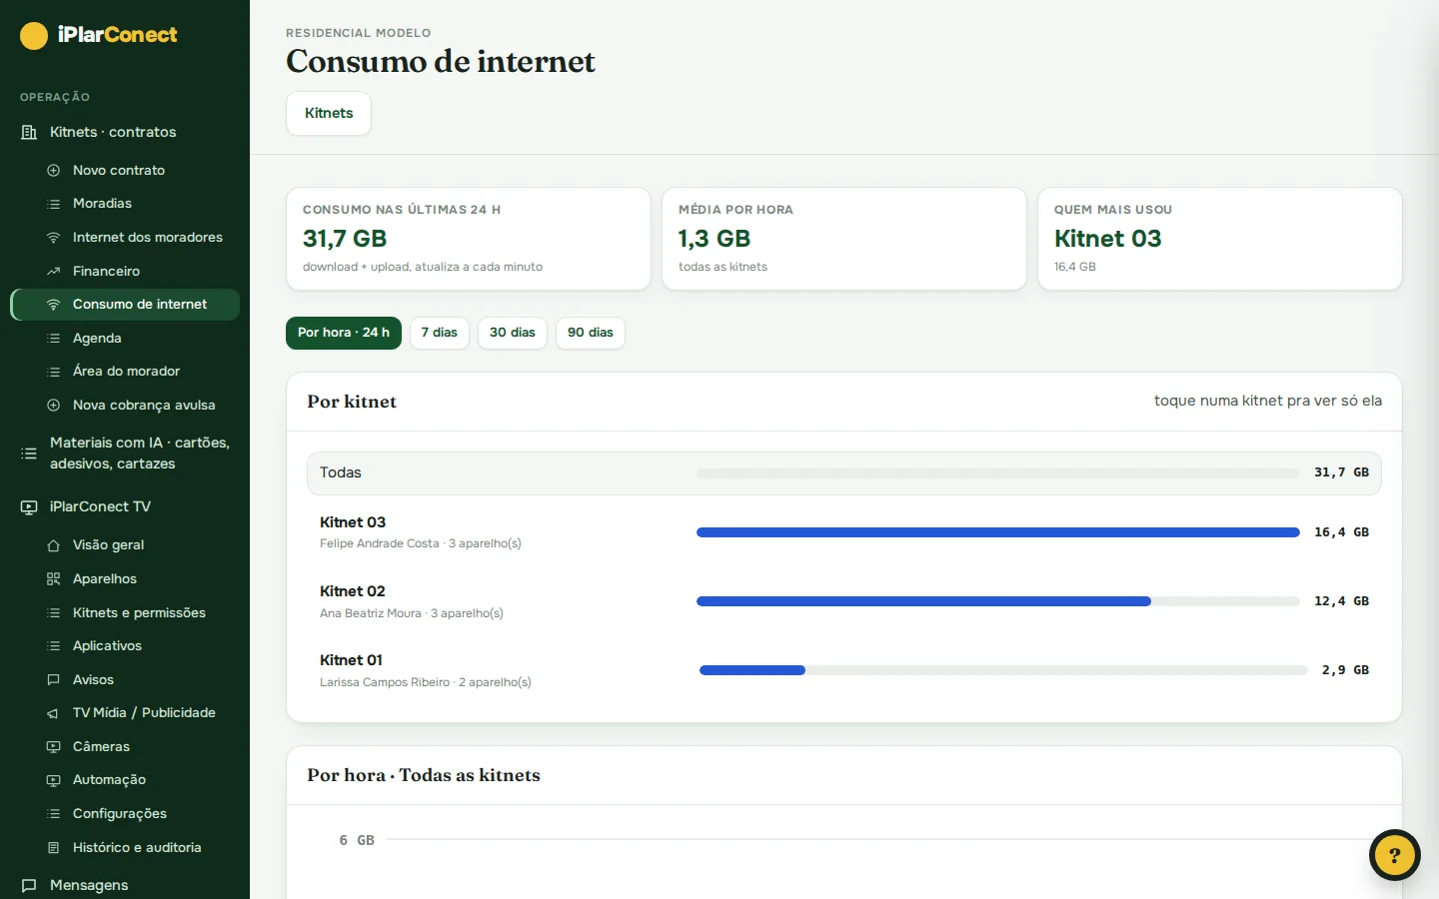
Task: Click the 31,7 GB consumption card value
Action: [345, 239]
